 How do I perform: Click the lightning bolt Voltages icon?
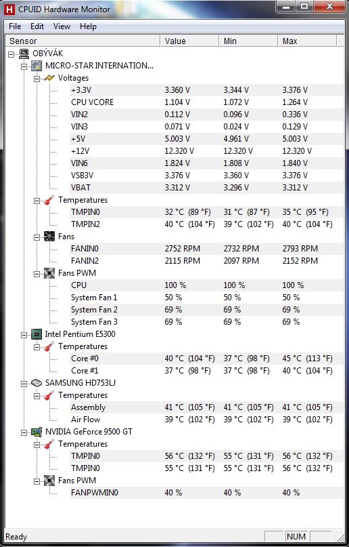[49, 78]
